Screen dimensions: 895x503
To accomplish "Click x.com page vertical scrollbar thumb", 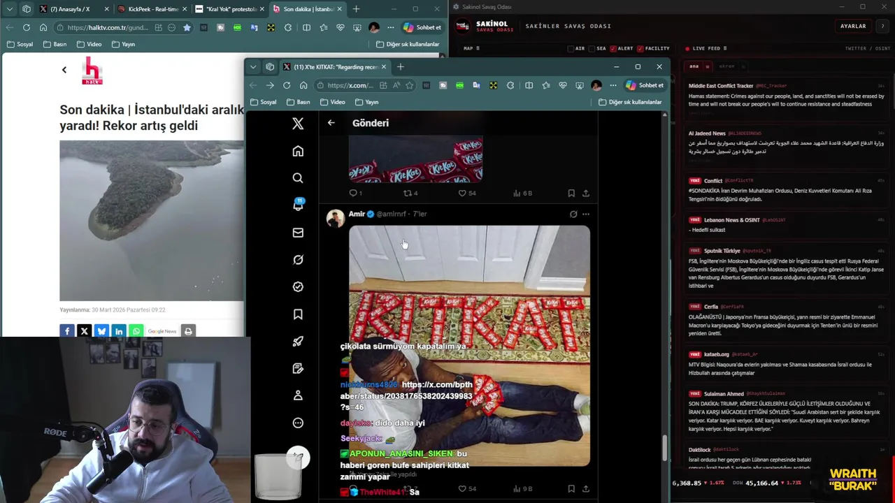I will click(x=665, y=449).
